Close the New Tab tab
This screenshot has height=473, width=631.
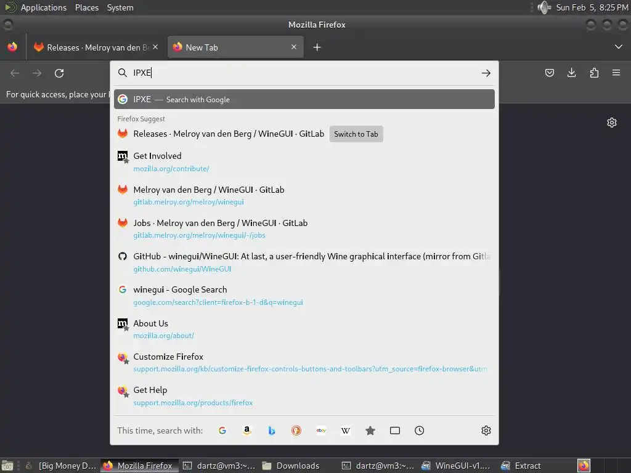(294, 47)
